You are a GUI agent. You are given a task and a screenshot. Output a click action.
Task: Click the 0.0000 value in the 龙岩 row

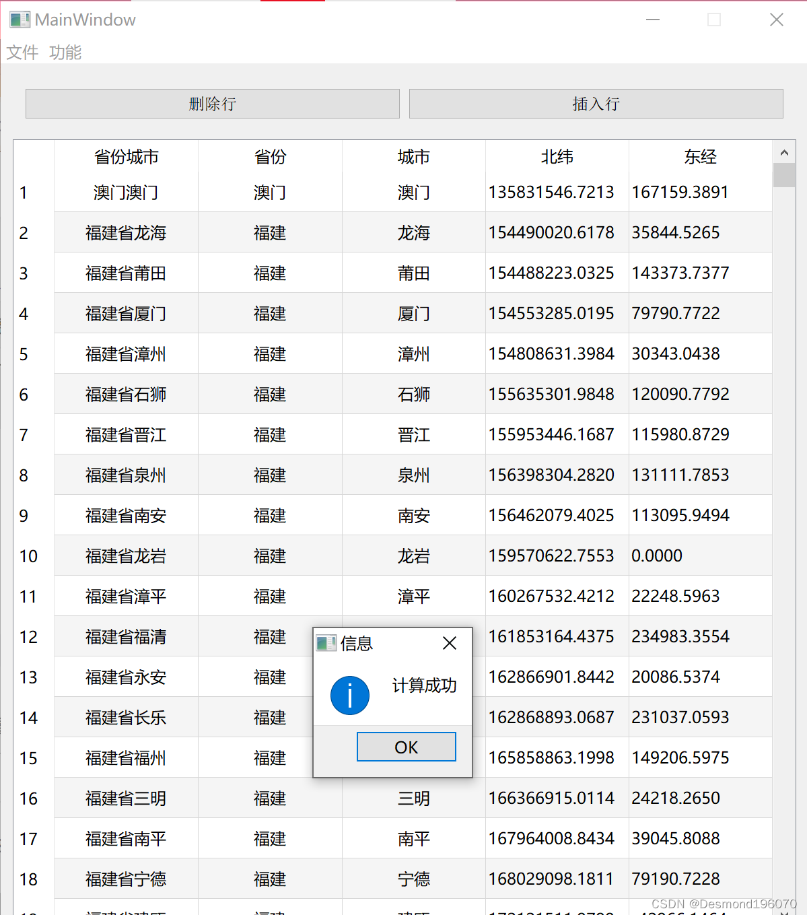pyautogui.click(x=657, y=555)
